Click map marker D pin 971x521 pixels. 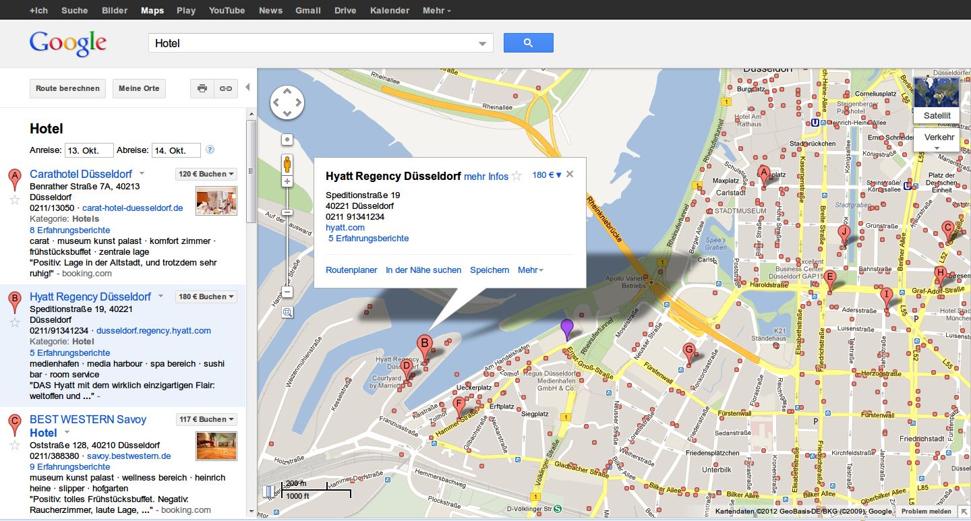point(407,371)
